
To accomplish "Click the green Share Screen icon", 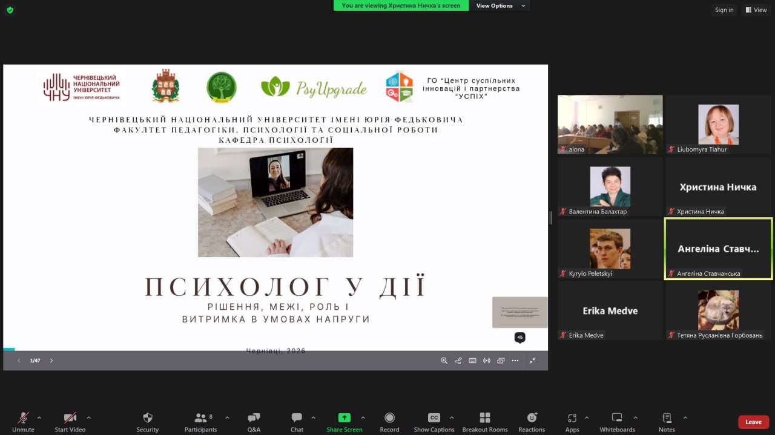I will coord(344,417).
